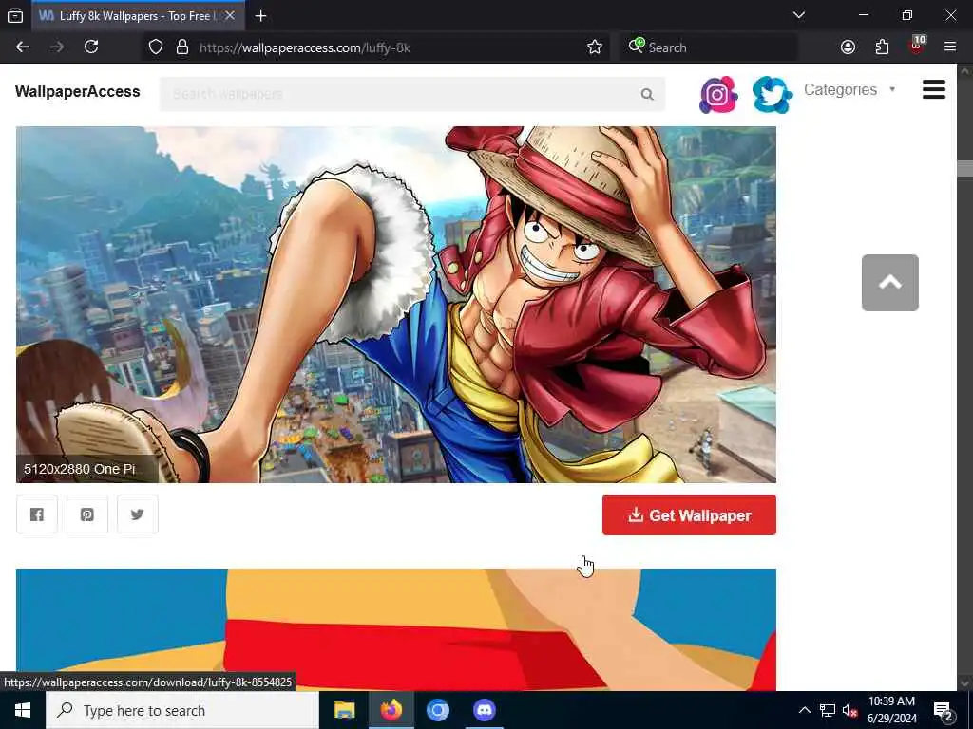This screenshot has height=729, width=973.
Task: Open the extensions puzzle icon
Action: coord(882,47)
